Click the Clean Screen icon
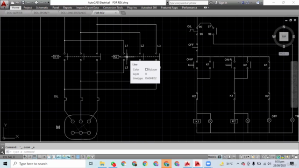Screen dimensions: 299x168 pos(296,157)
